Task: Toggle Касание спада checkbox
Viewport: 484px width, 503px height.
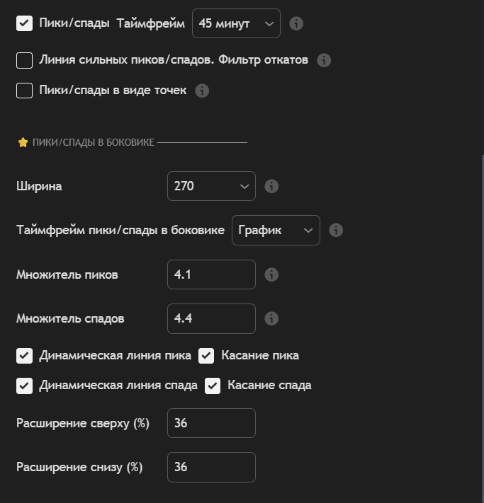Action: click(213, 386)
